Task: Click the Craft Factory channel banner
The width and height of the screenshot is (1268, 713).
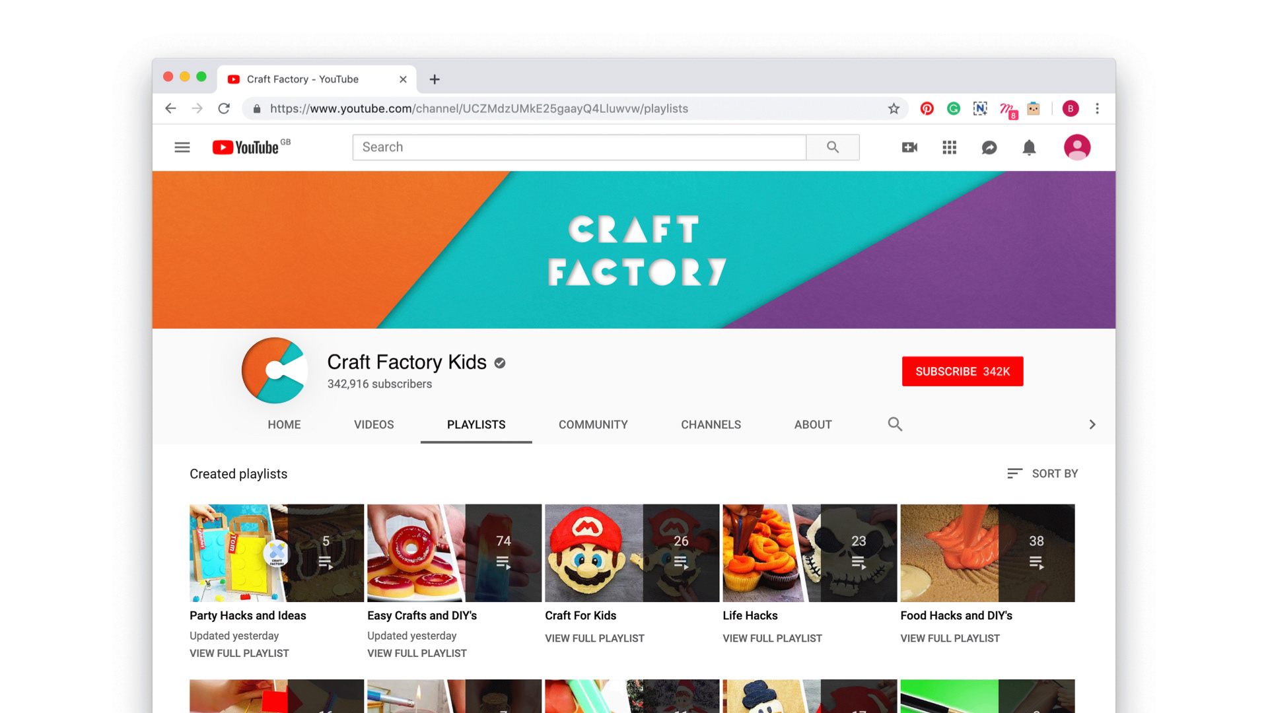Action: (634, 250)
